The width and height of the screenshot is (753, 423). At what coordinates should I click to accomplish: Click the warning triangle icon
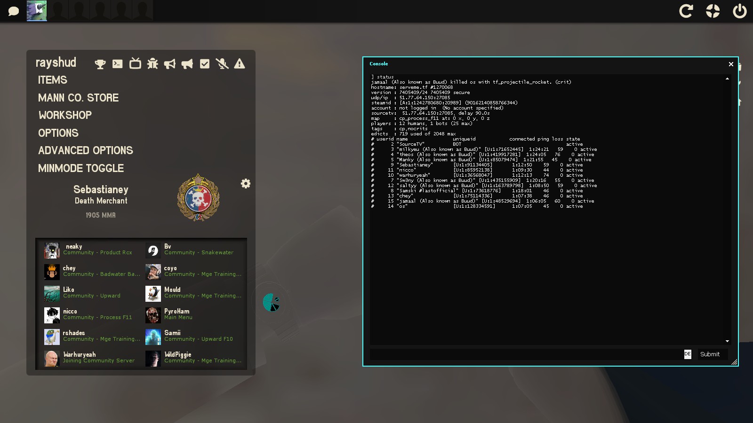240,64
